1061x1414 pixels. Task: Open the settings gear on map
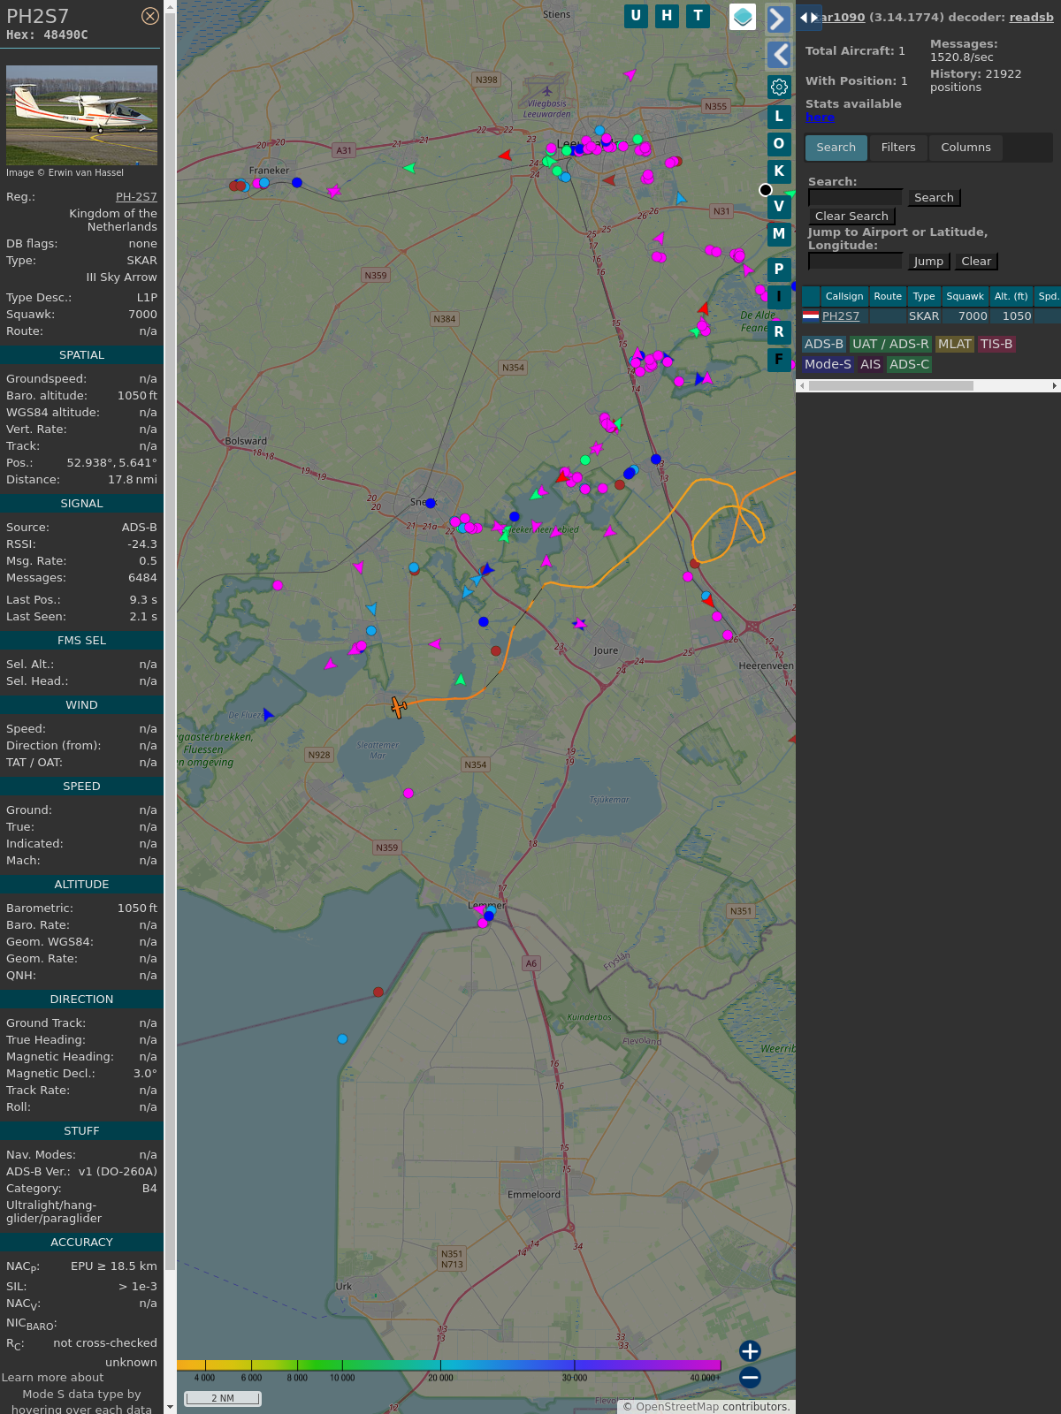pyautogui.click(x=779, y=87)
